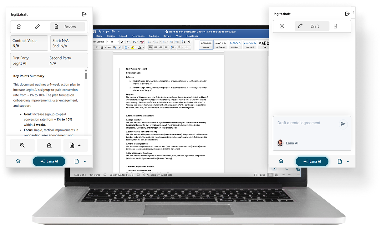Open the pencil draft tab in left panel
The height and width of the screenshot is (225, 381).
[x=38, y=27]
